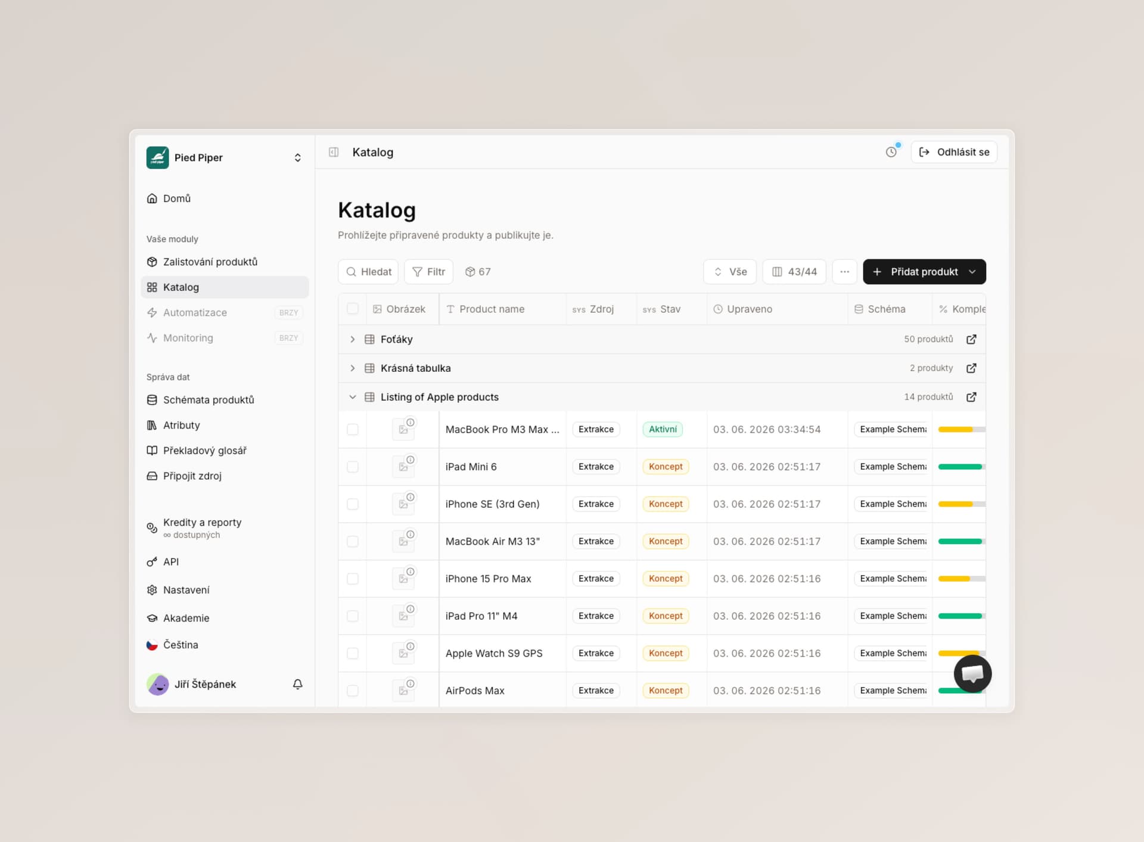Screen dimensions: 1144x842
Task: Open Přidat produkt dropdown arrow
Action: pos(972,272)
